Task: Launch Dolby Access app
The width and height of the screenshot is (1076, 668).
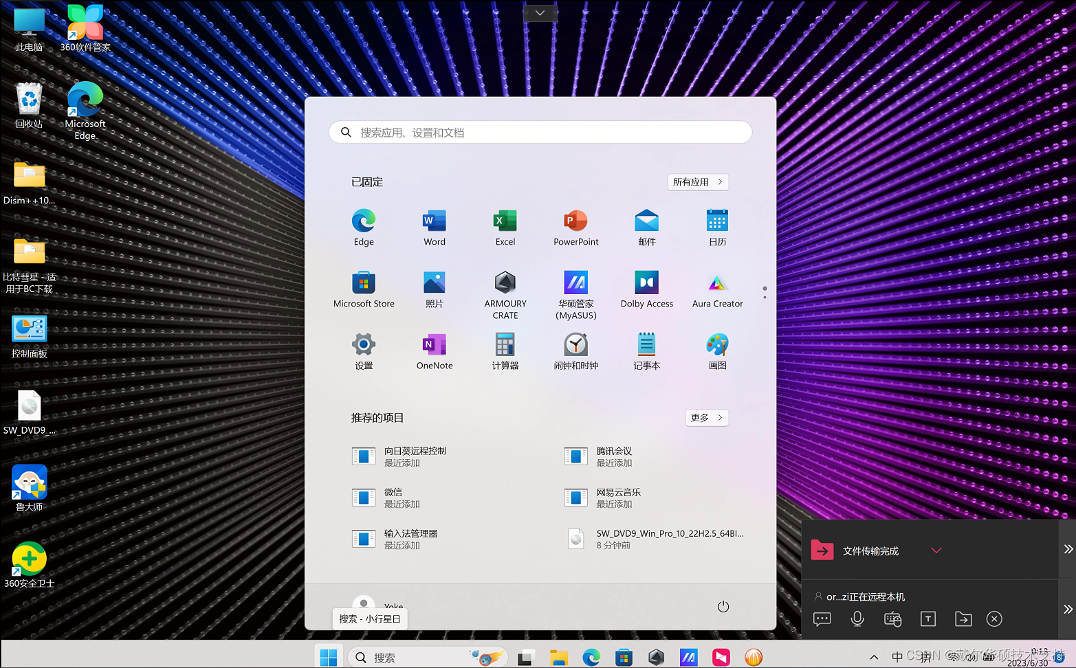Action: click(647, 289)
